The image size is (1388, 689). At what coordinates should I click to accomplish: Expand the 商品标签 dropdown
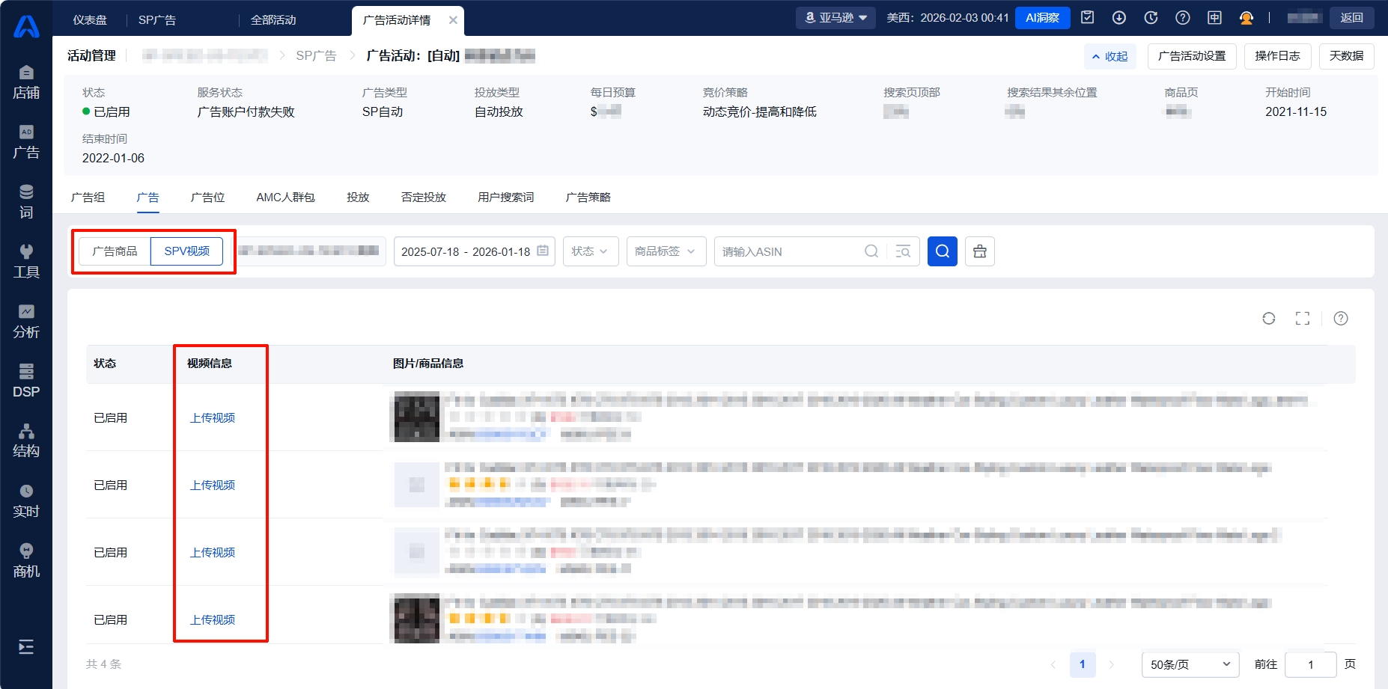click(666, 251)
